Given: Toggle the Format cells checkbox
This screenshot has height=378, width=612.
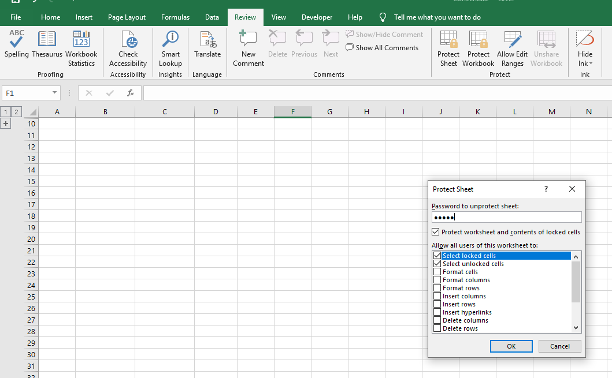Looking at the screenshot, I should click(x=437, y=272).
